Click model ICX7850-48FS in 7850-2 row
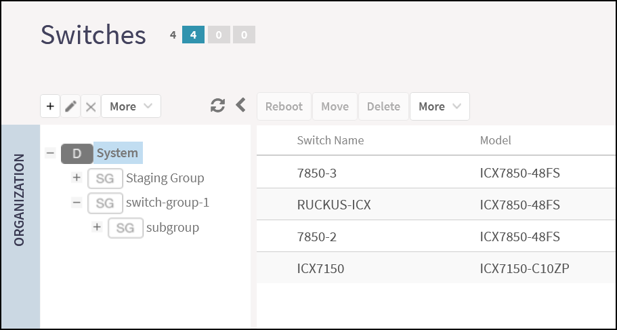617x330 pixels. coord(519,236)
